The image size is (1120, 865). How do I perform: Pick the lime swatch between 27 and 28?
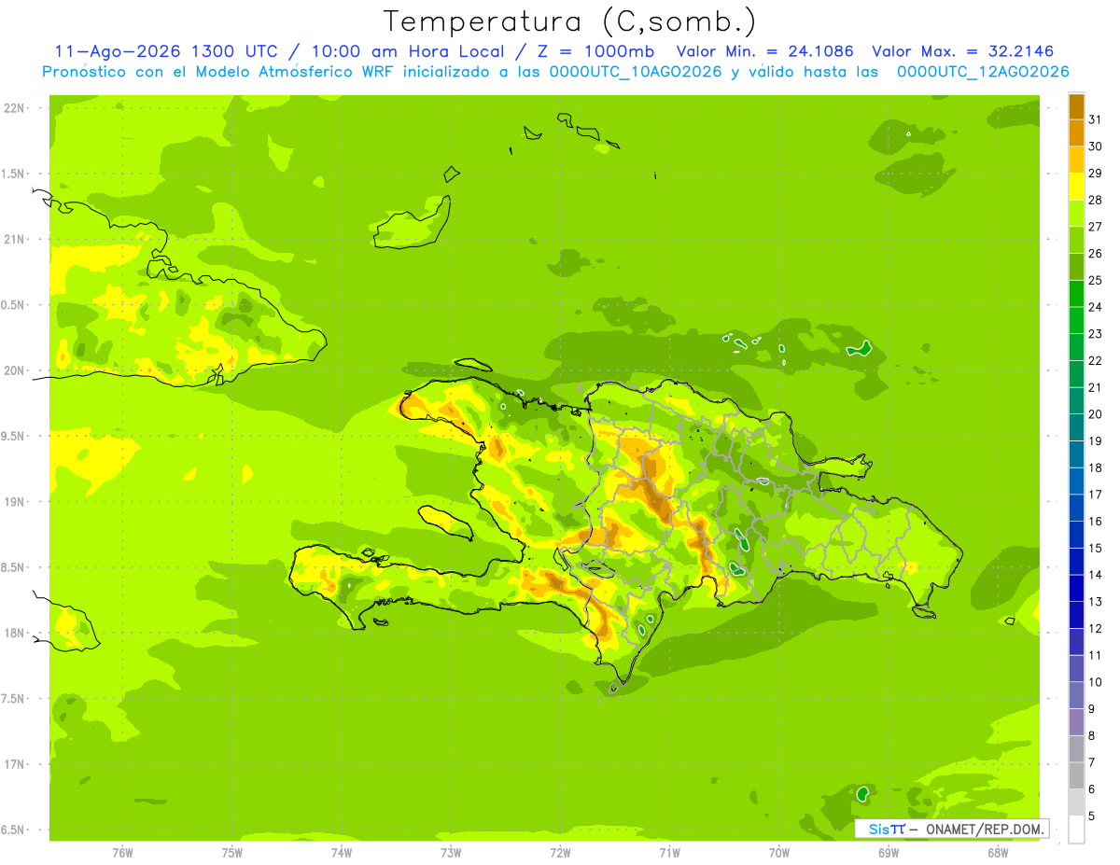(1077, 213)
